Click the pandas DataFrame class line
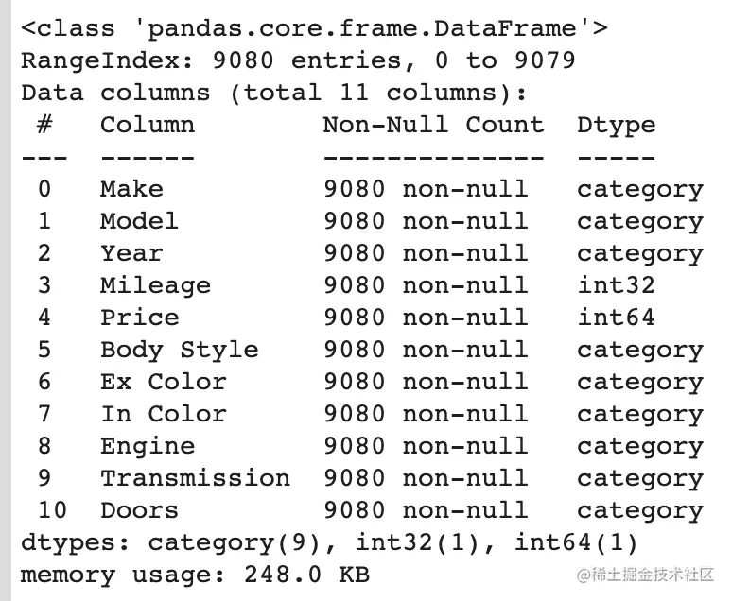The image size is (732, 601). click(x=314, y=28)
